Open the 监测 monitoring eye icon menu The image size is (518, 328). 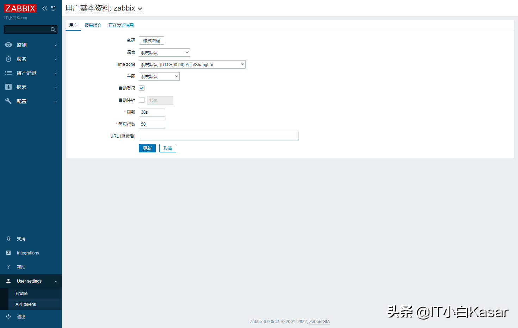coord(8,45)
